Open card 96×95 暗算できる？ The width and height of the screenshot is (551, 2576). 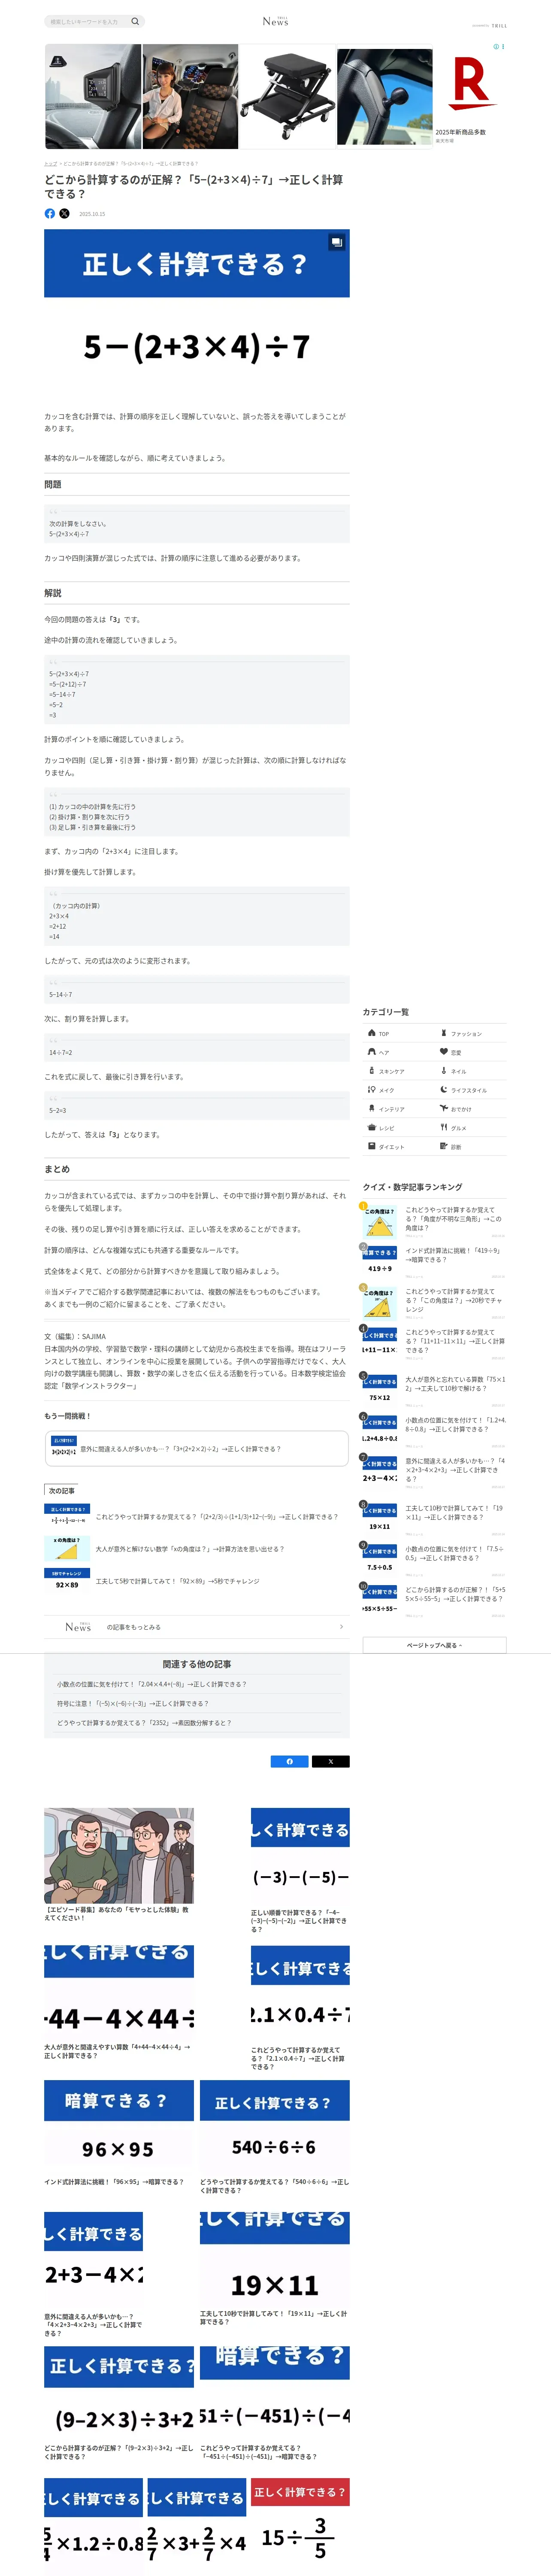pos(119,2133)
